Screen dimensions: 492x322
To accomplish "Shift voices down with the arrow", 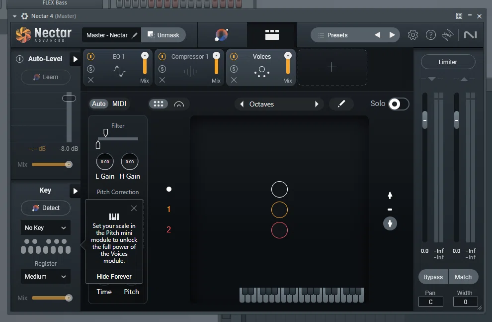I will [390, 223].
